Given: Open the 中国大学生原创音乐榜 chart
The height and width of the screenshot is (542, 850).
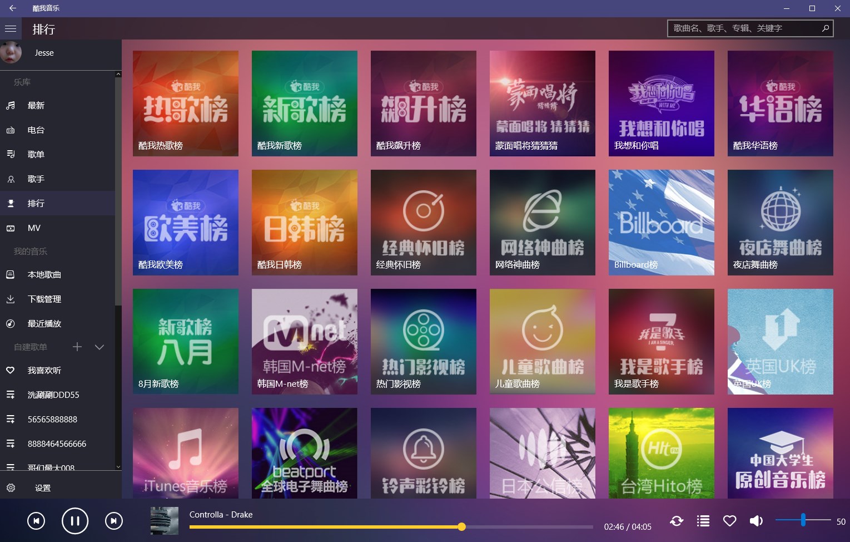Looking at the screenshot, I should [x=781, y=453].
